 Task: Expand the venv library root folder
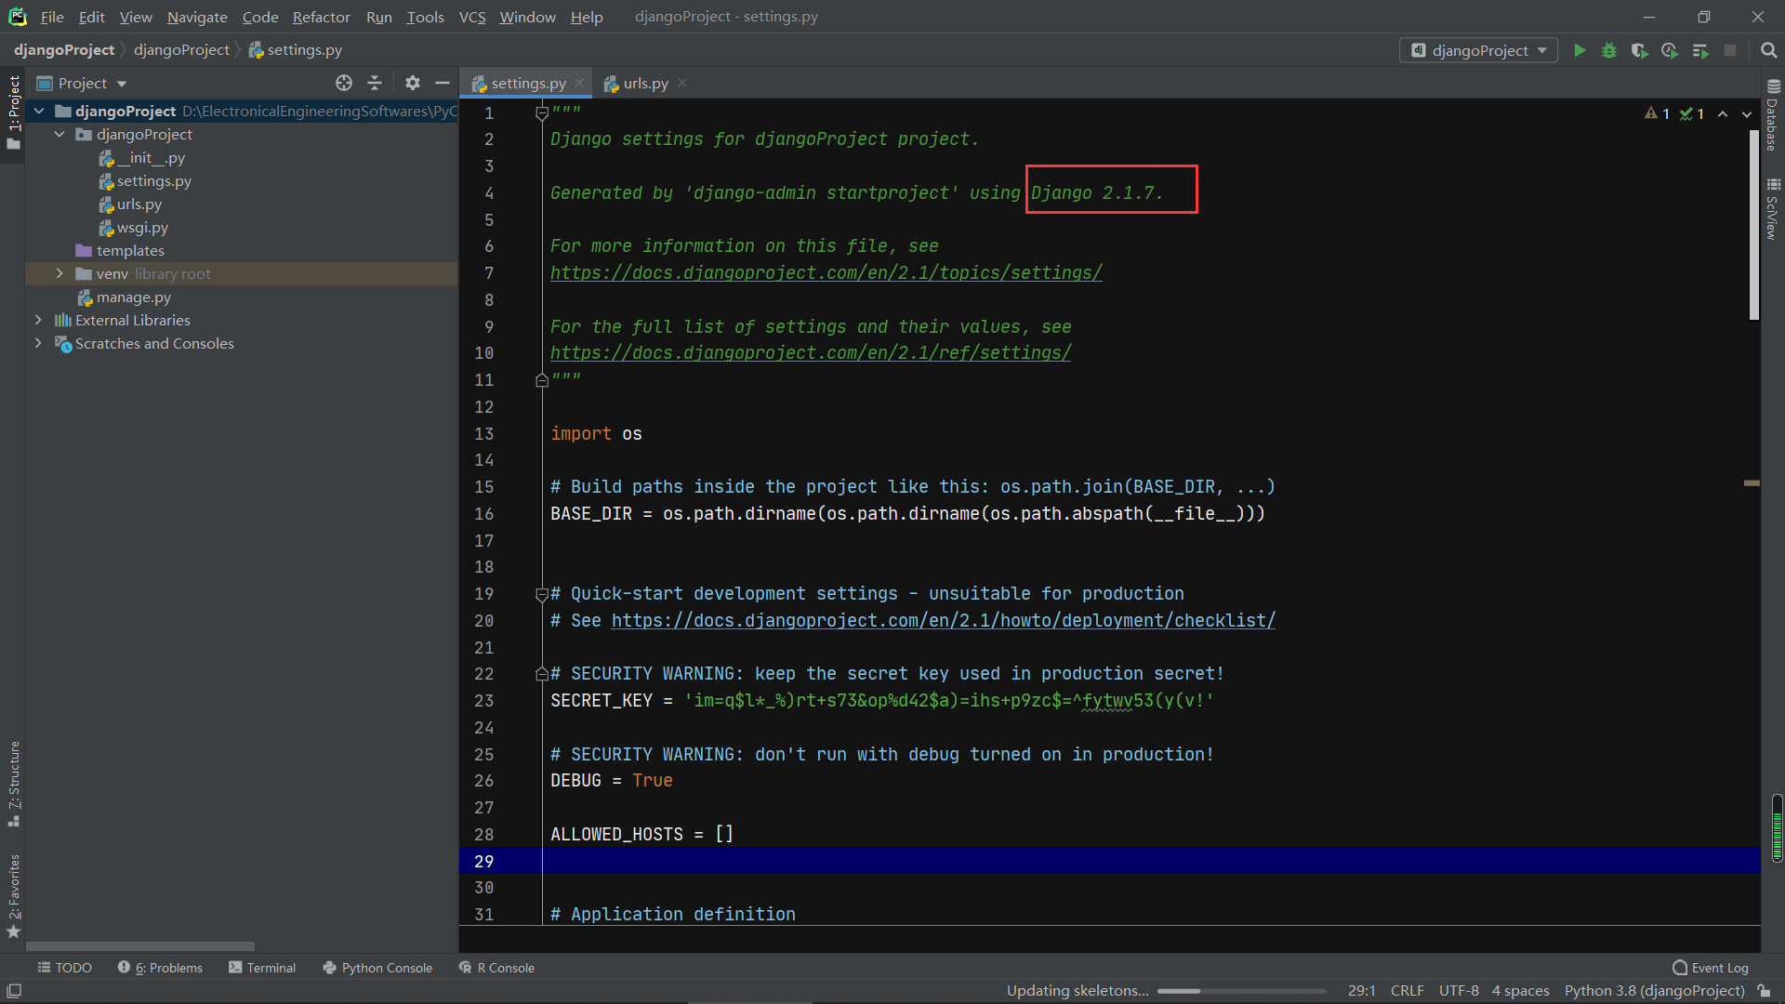59,273
